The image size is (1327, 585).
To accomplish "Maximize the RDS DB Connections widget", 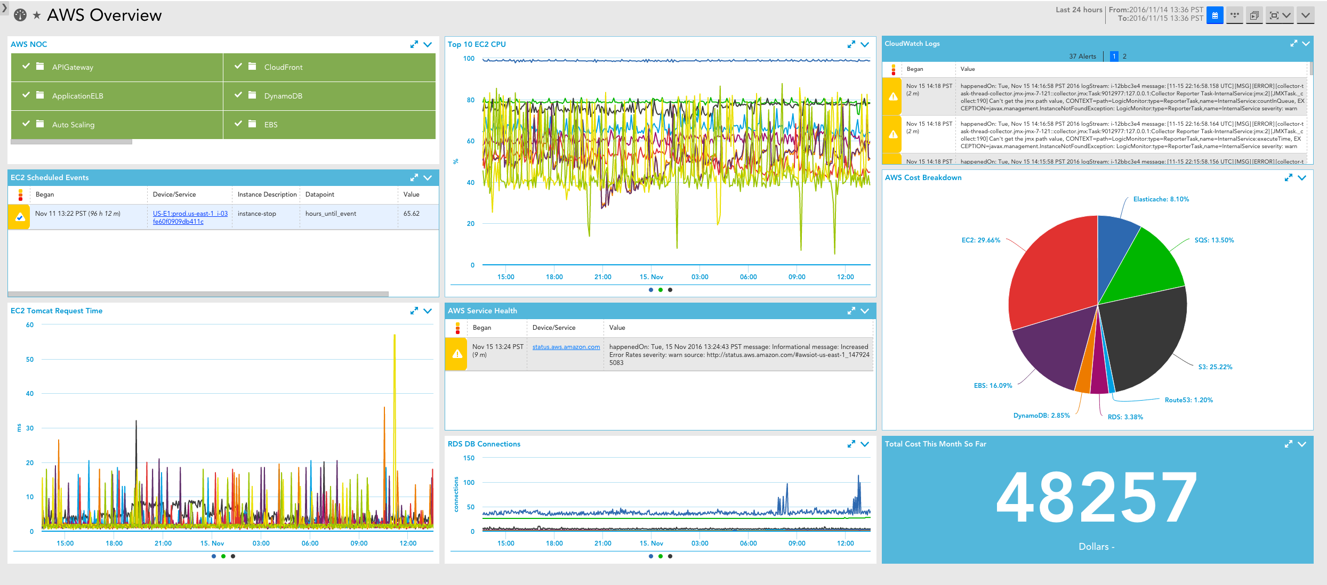I will pos(851,444).
